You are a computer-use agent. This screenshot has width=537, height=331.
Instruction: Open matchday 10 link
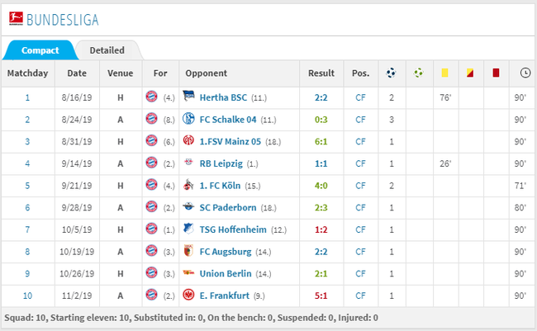27,296
